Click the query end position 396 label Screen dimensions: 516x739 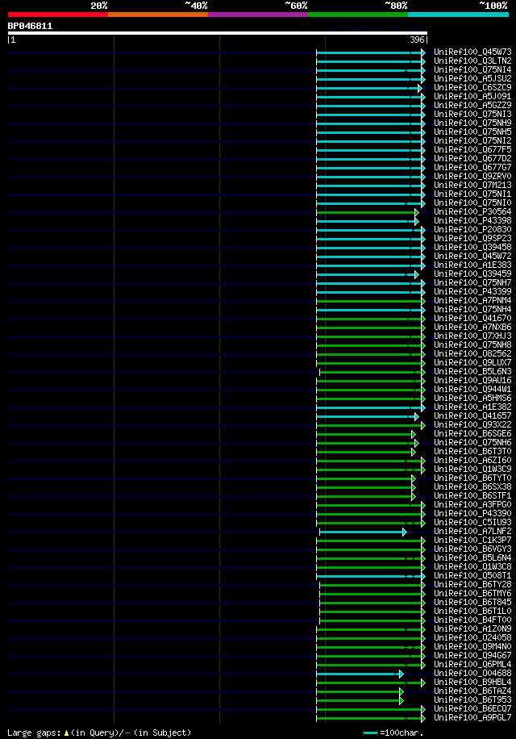coord(417,40)
